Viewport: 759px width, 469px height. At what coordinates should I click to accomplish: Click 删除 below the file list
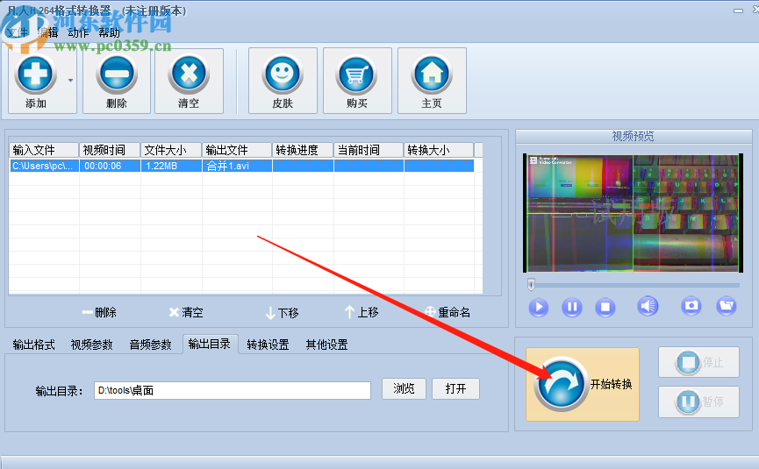[99, 312]
